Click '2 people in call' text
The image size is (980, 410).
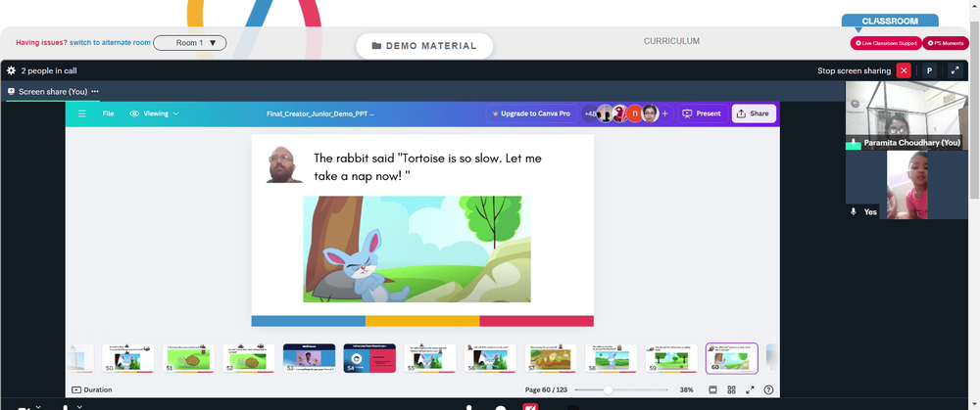point(49,70)
